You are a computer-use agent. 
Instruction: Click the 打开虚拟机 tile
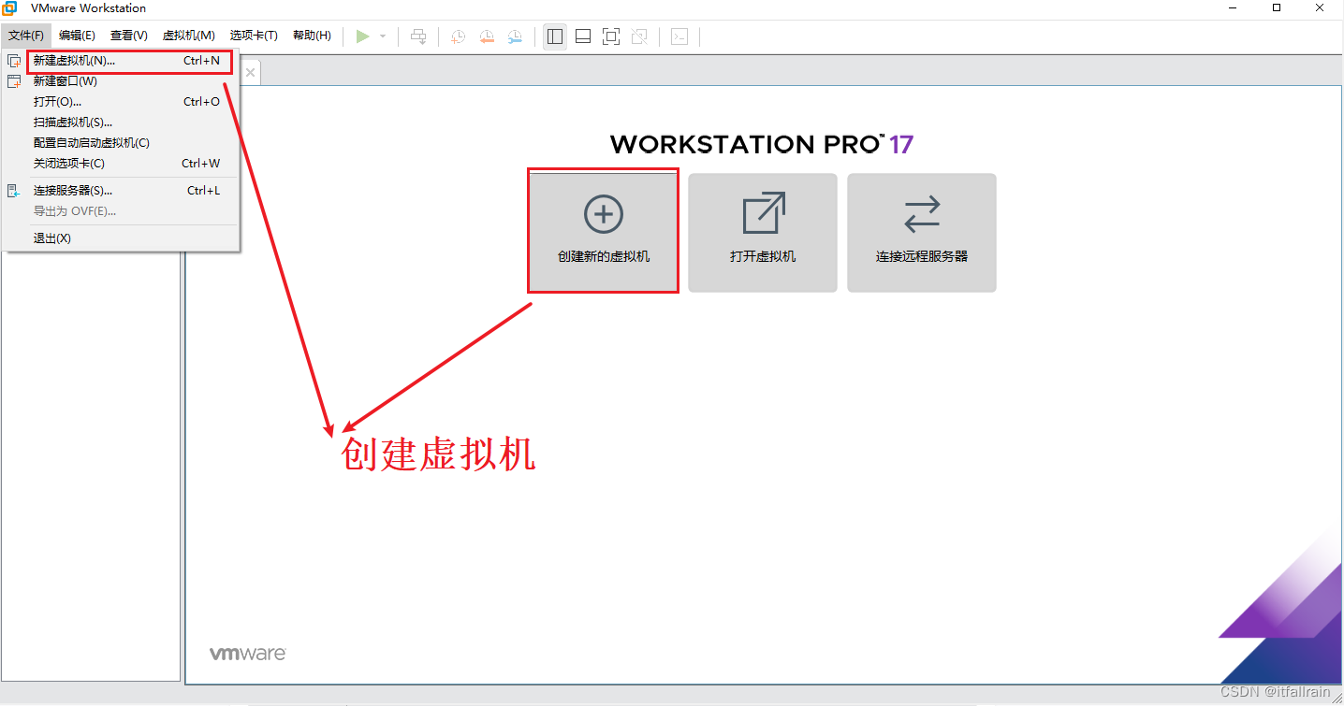click(763, 232)
